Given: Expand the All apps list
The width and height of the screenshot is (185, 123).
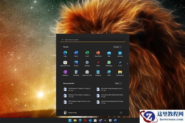Looking at the screenshot, I should click(117, 47).
